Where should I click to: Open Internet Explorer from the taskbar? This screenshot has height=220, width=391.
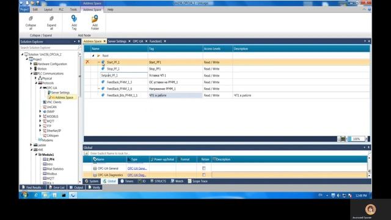click(36, 195)
